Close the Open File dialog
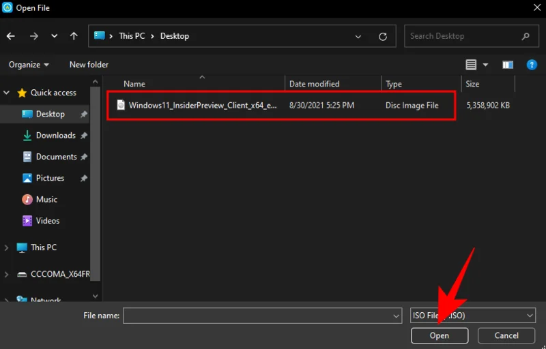This screenshot has width=546, height=349. tap(537, 7)
